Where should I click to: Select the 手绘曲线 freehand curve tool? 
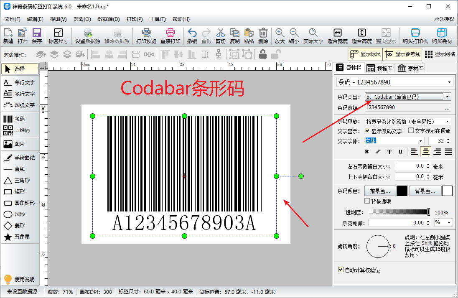20,158
